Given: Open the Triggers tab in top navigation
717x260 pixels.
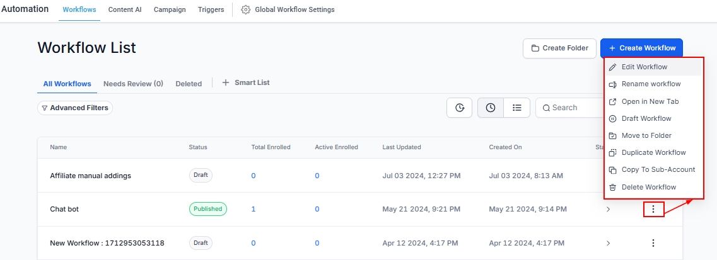Looking at the screenshot, I should [211, 10].
